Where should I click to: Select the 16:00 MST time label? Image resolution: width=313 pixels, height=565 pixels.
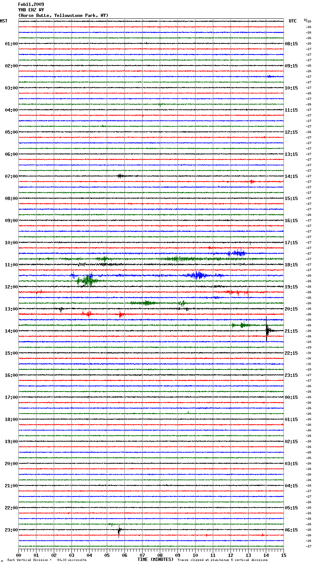point(11,375)
